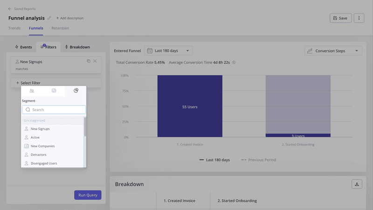
Task: Click the segment Search field
Action: [54, 110]
